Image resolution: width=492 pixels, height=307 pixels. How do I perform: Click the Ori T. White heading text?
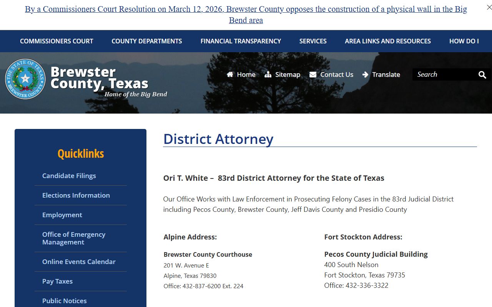[x=274, y=178]
